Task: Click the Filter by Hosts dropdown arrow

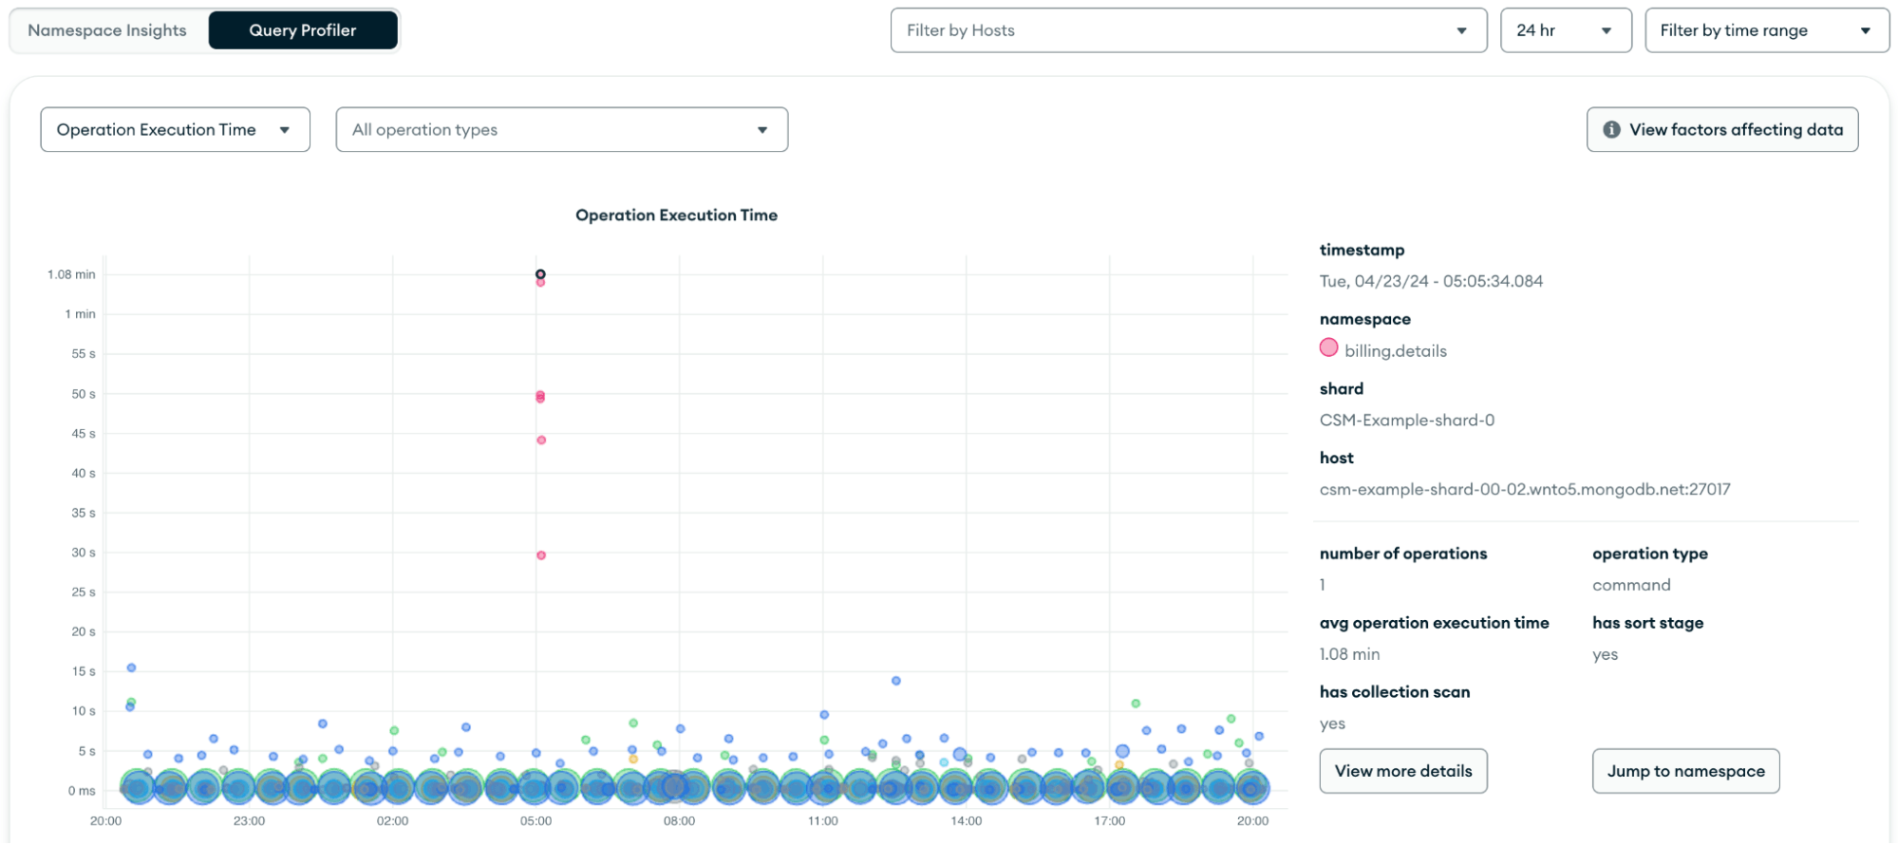Action: pyautogui.click(x=1461, y=31)
